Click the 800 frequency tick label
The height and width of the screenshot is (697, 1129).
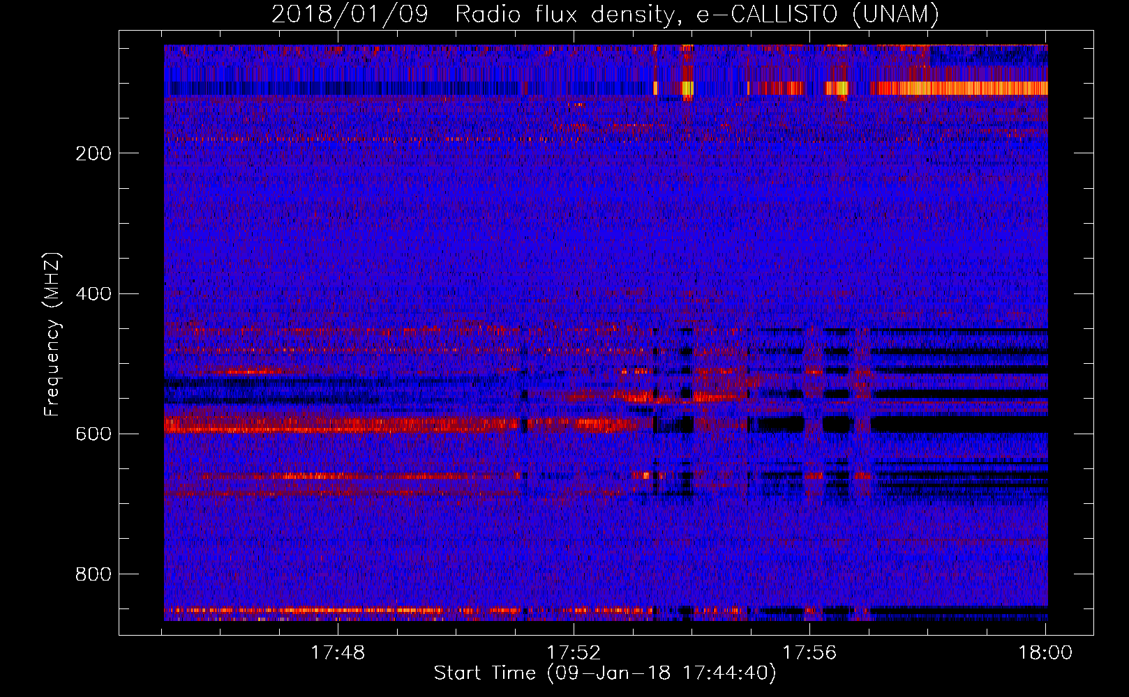pos(94,574)
